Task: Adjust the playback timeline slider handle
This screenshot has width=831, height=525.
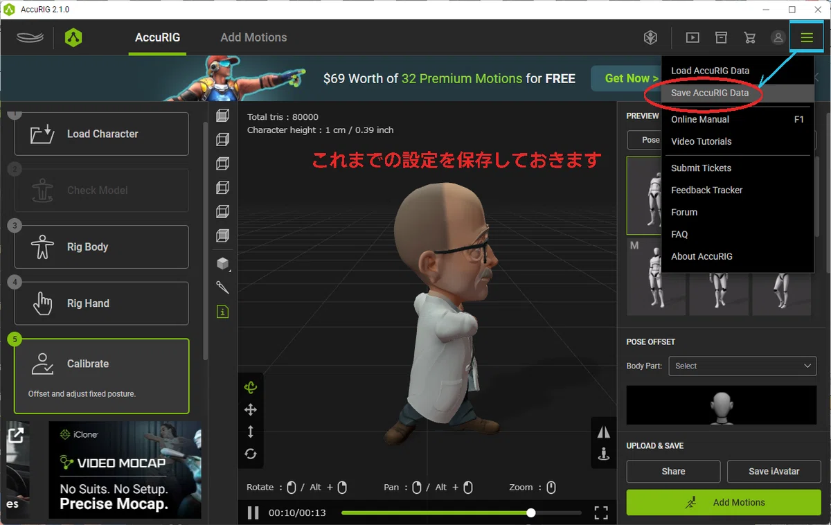Action: pos(530,513)
